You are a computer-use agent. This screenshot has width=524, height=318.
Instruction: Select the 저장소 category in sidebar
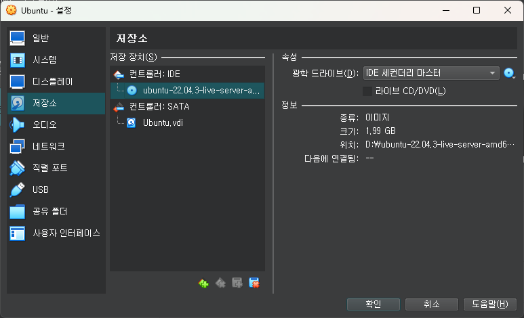coord(56,104)
